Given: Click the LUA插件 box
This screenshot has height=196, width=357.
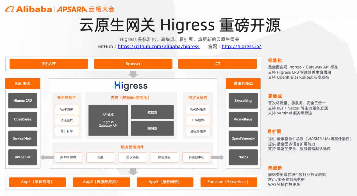Looking at the screenshot, I should click(198, 120).
